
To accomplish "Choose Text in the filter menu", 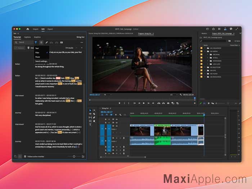I will [x=42, y=48].
